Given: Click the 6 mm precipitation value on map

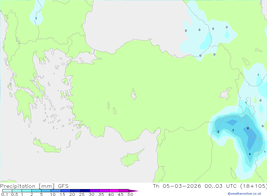Looking at the screenshot, I should click(x=248, y=128).
